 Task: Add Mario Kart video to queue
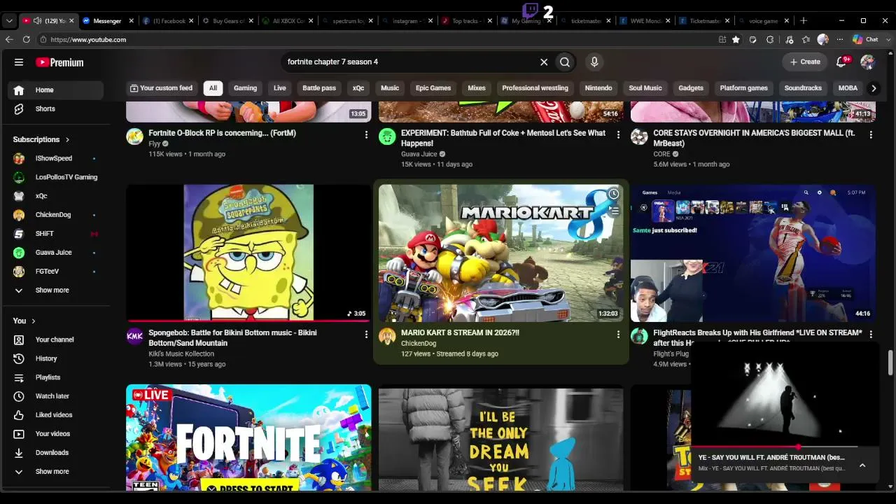613,210
